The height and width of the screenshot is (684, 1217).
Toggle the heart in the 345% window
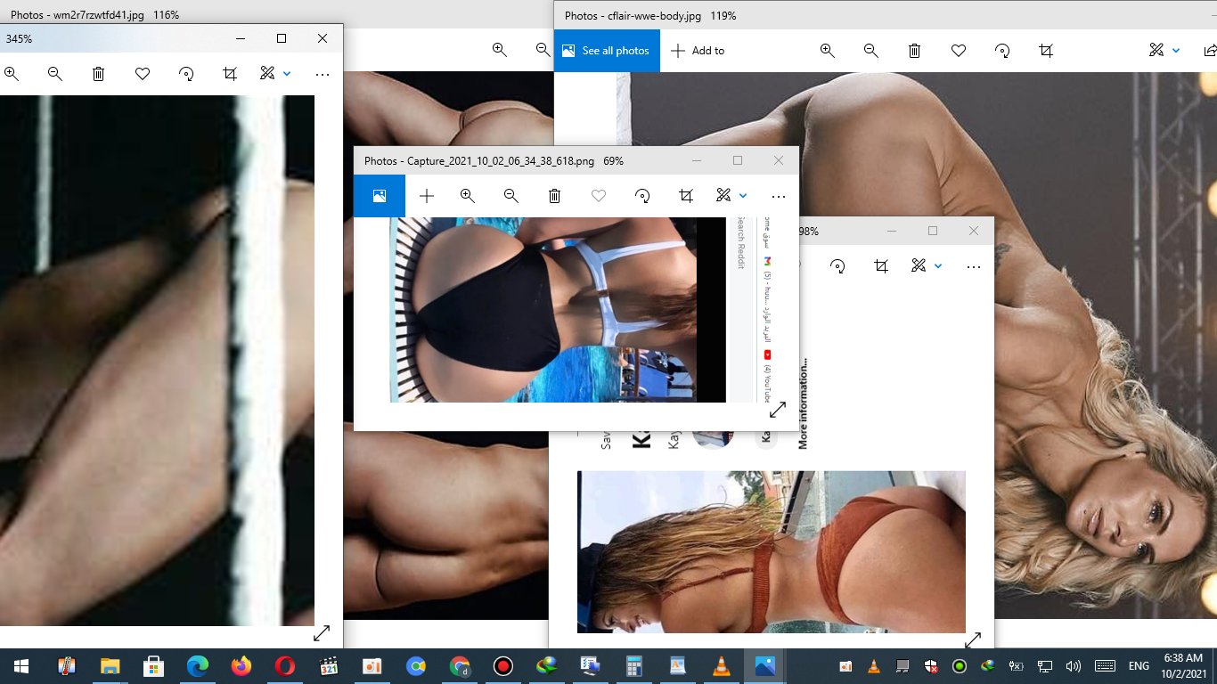point(143,74)
